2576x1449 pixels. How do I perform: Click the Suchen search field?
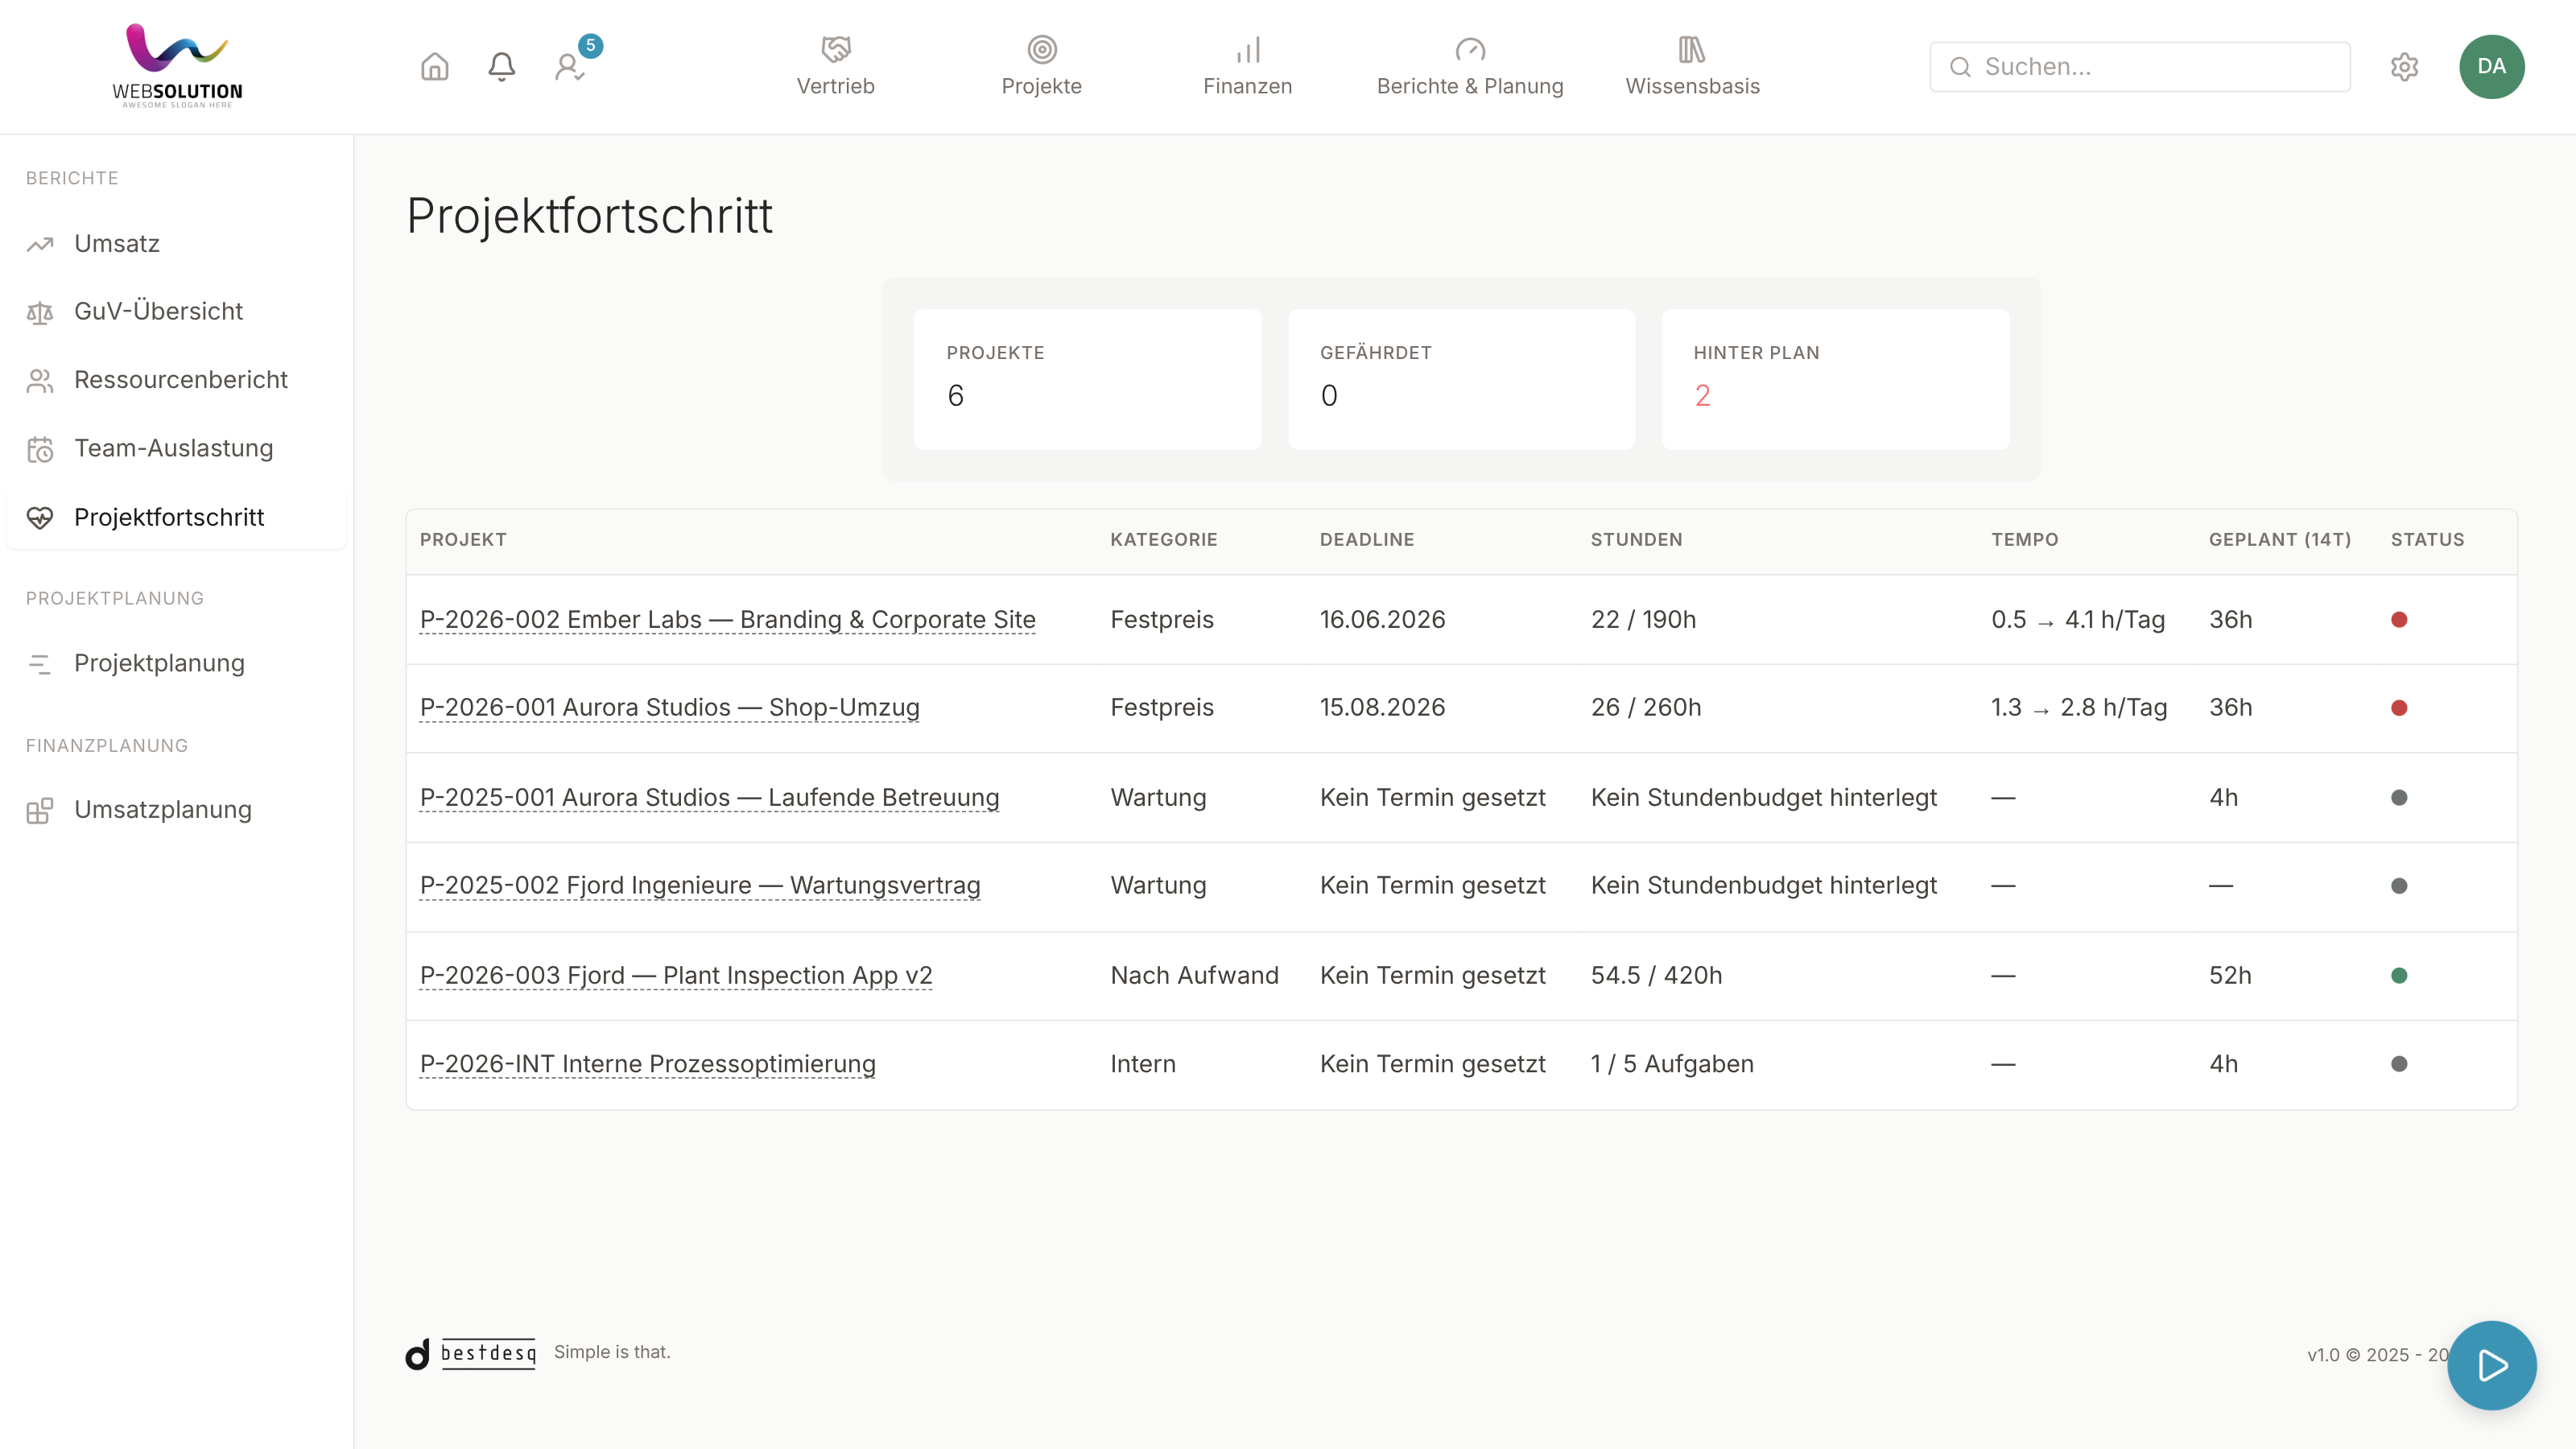[x=2139, y=67]
